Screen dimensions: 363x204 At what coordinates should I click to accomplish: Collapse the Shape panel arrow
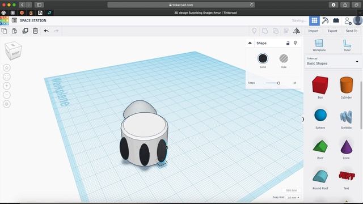pos(250,43)
